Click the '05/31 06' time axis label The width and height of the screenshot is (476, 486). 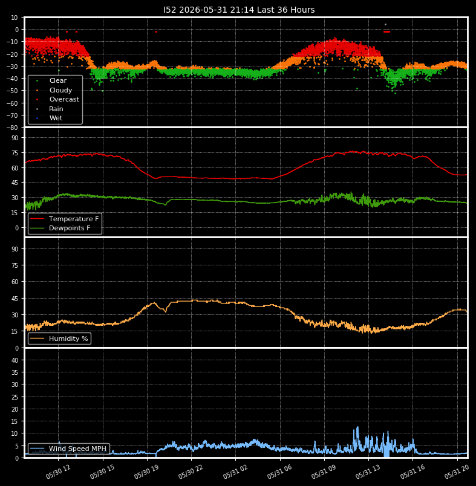click(x=279, y=472)
